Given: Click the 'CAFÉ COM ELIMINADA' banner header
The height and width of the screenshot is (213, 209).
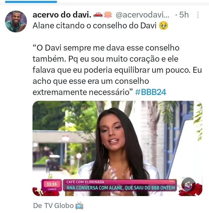Looking at the screenshot, I should pos(85,182).
